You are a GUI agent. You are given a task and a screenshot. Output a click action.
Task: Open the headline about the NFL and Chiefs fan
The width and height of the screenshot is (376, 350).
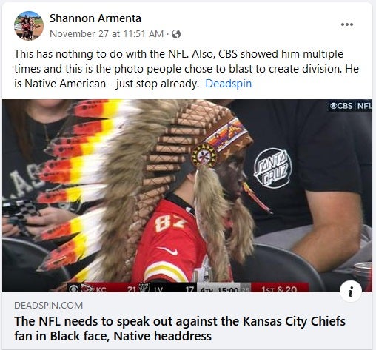180,329
